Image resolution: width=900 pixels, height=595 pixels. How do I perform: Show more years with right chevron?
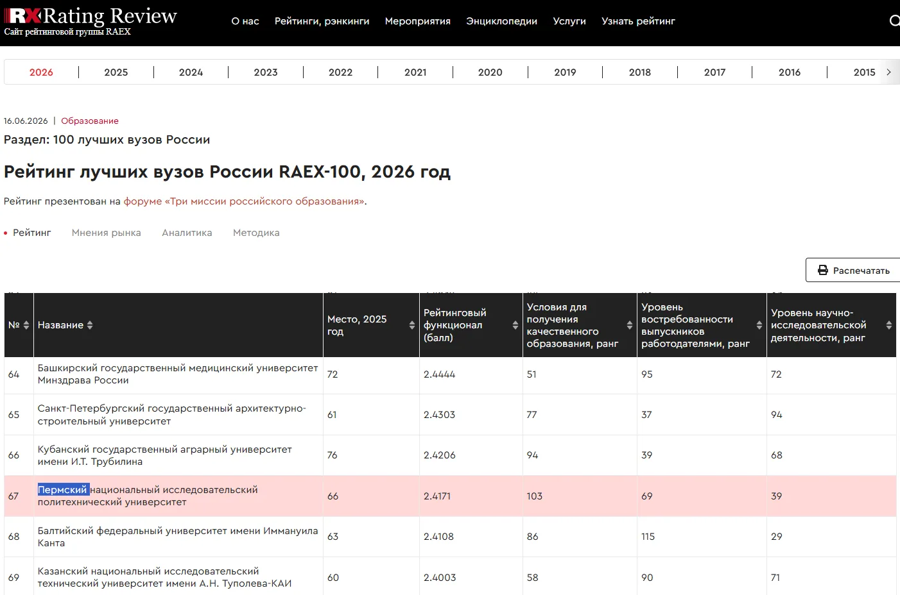(888, 72)
